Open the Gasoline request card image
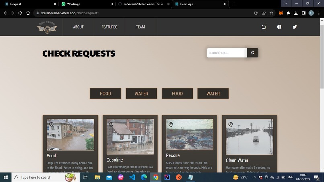Viewport: 324px width, 182px height. click(130, 137)
